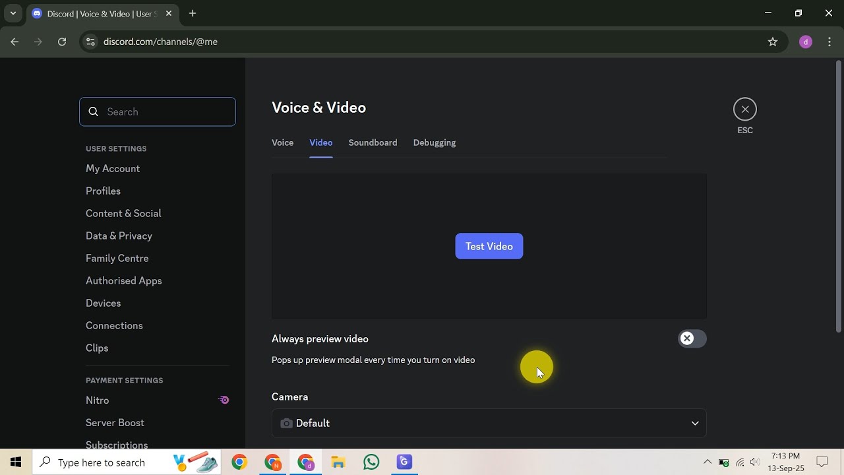
Task: Go to Clips settings
Action: point(97,348)
